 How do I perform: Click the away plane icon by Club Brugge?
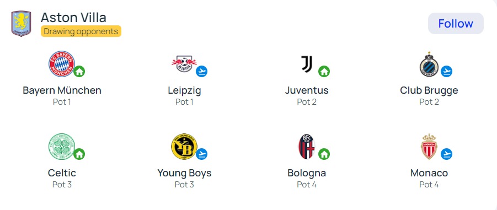tap(447, 72)
